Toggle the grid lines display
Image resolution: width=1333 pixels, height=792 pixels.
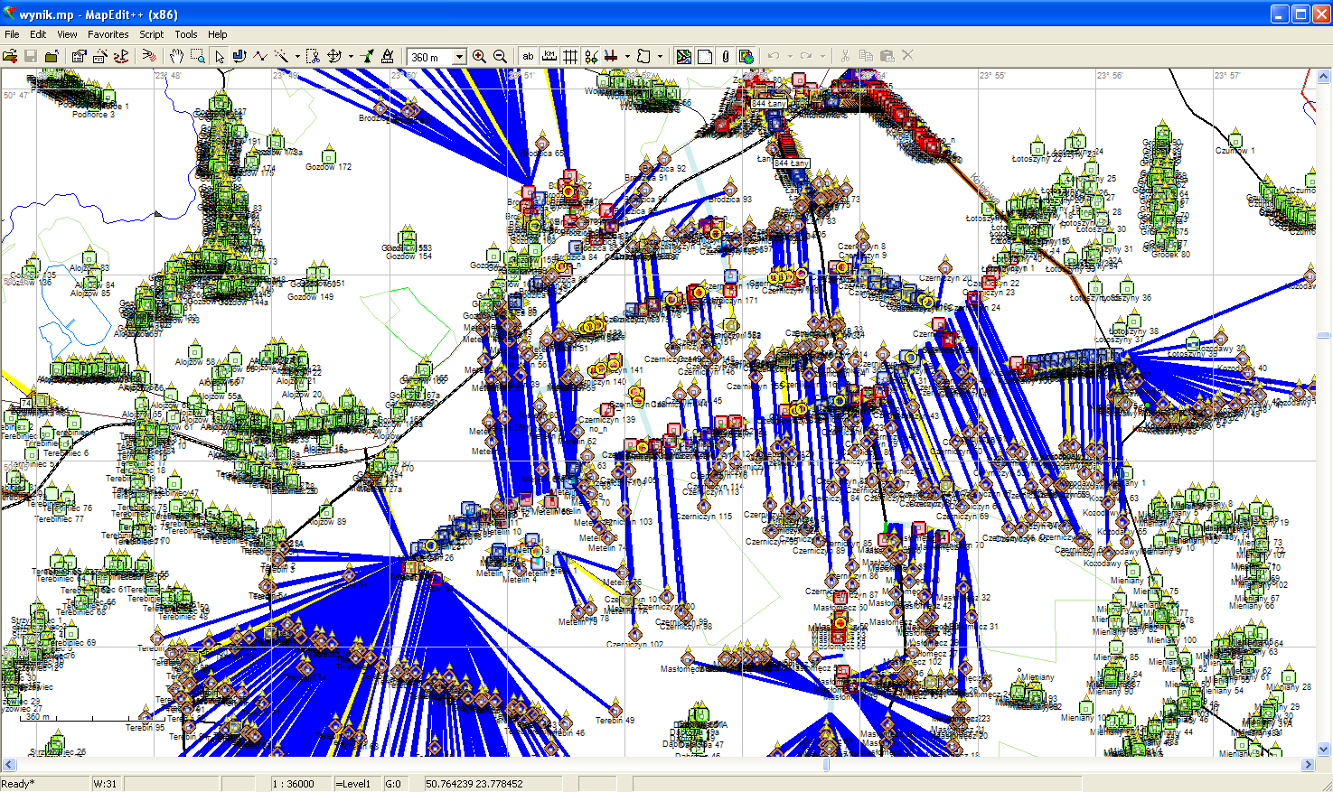pyautogui.click(x=570, y=56)
